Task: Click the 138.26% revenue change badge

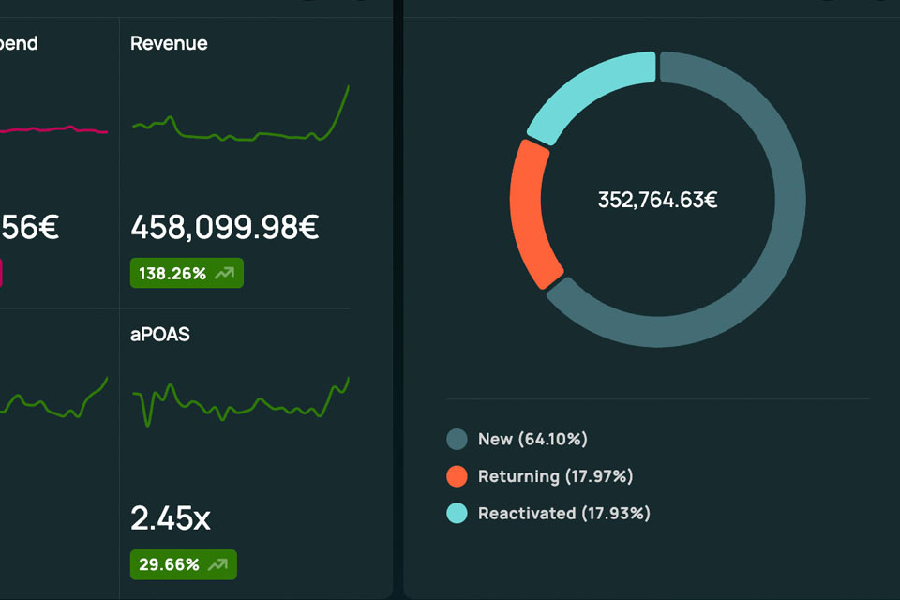Action: point(187,274)
